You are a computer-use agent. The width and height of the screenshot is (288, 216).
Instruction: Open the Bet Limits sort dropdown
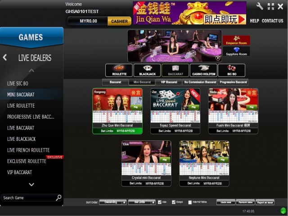pyautogui.click(x=141, y=202)
